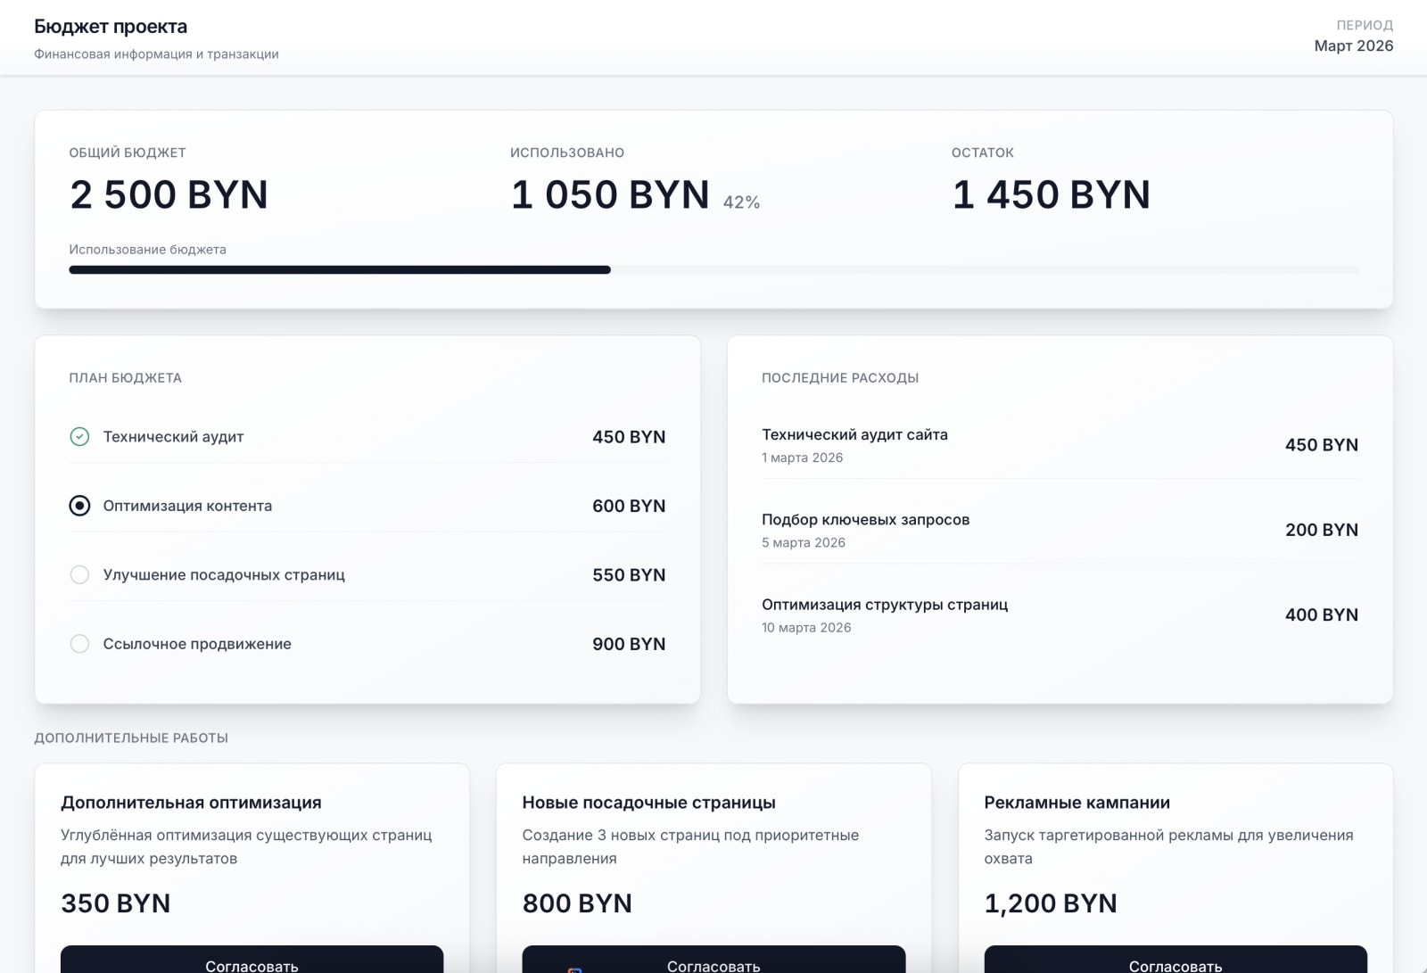
Task: Click the 1 050 BYN used amount
Action: pyautogui.click(x=610, y=194)
